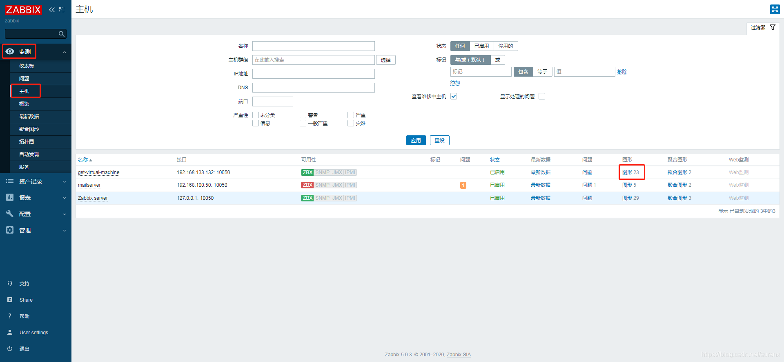Click the Inventory list icon
Image resolution: width=784 pixels, height=362 pixels.
point(10,181)
